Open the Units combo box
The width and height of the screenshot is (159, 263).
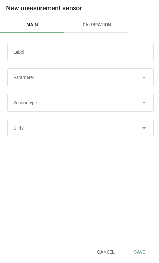81,128
